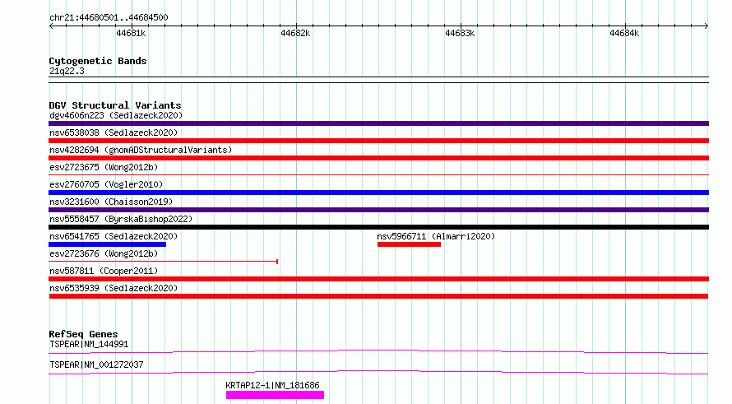Click the chr21:44680501..44684500 coordinates

[109, 17]
